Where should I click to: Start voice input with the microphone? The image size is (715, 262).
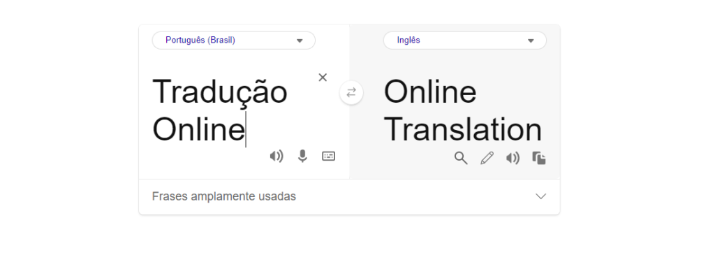point(302,156)
